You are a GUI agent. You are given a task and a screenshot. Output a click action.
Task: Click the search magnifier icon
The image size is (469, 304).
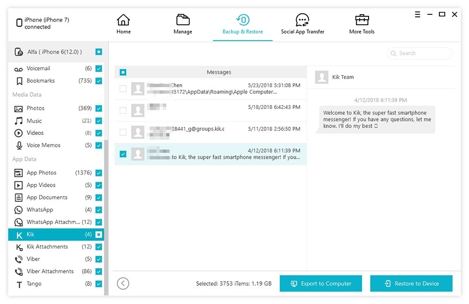[x=393, y=54]
